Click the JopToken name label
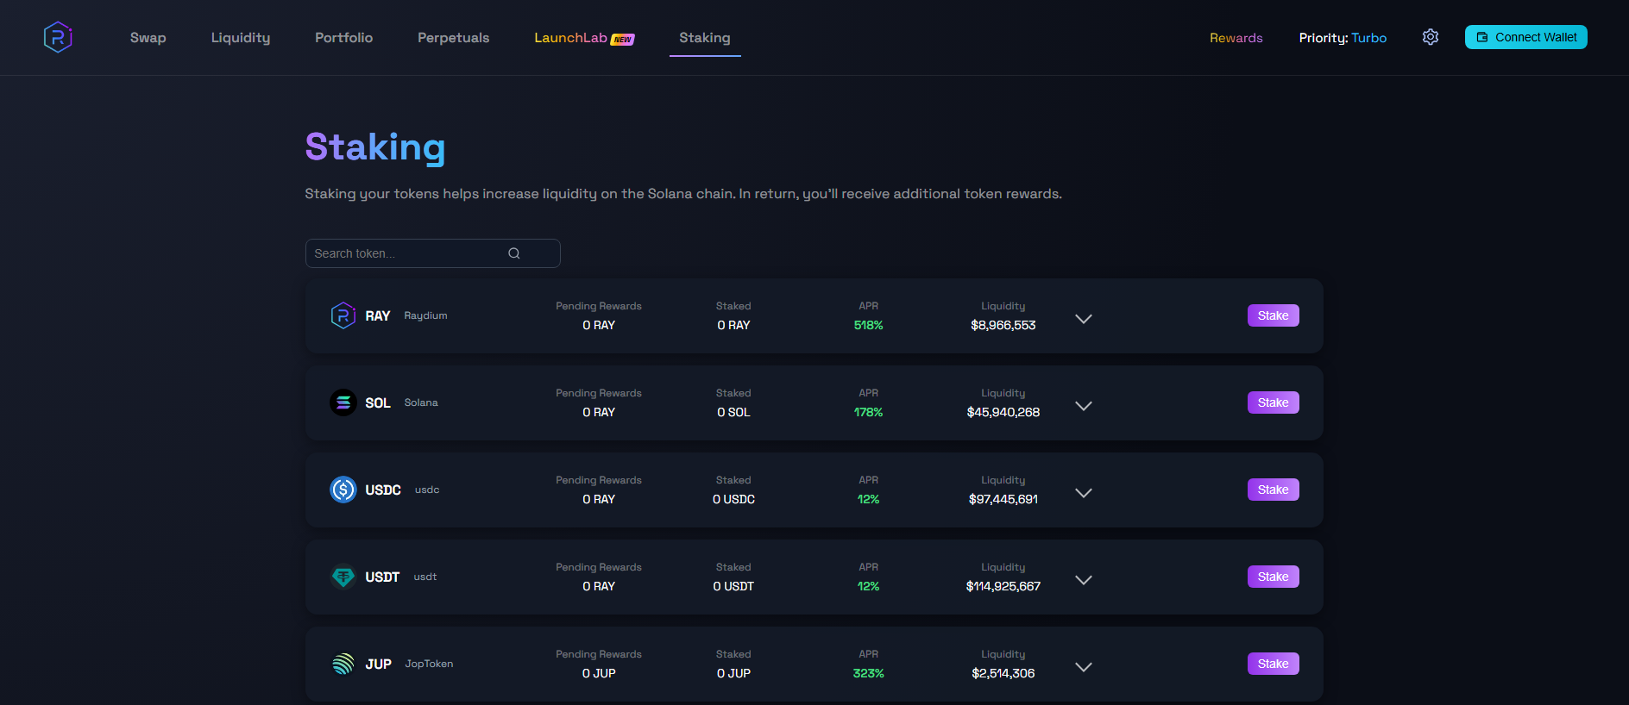 (429, 664)
